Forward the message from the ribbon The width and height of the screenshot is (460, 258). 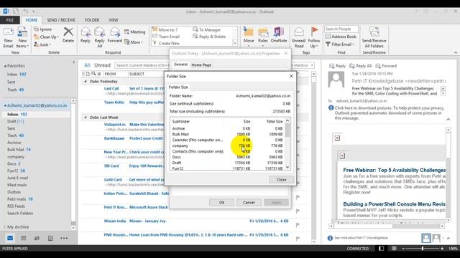pyautogui.click(x=114, y=35)
